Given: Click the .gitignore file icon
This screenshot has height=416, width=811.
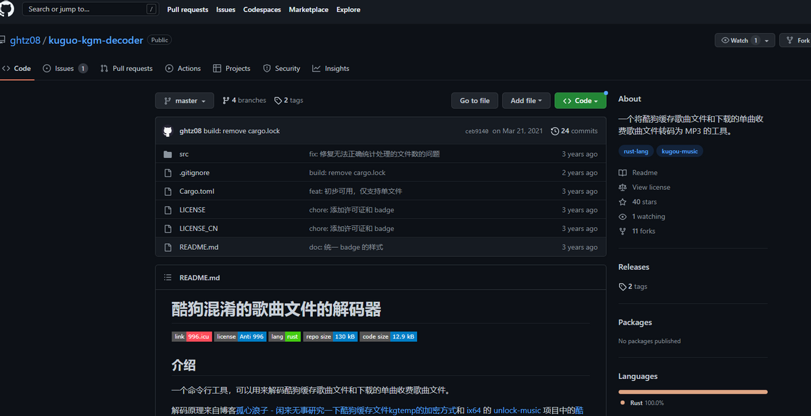Looking at the screenshot, I should click(x=168, y=173).
